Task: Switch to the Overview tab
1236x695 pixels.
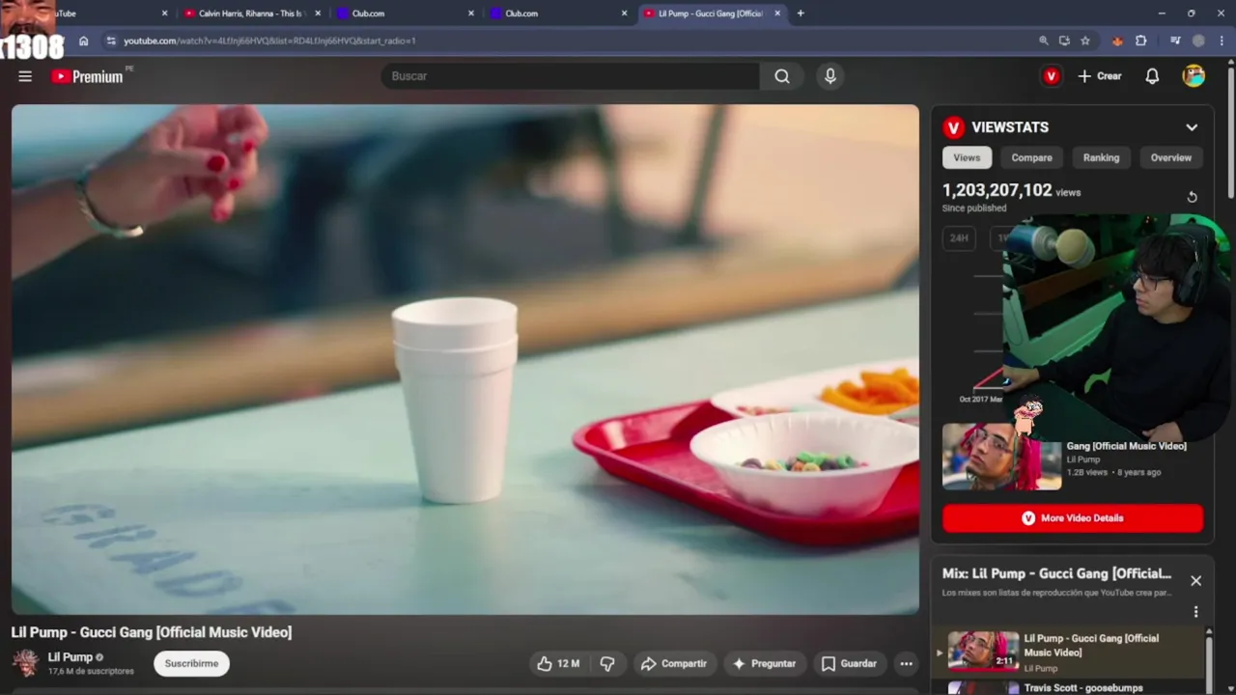Action: 1170,157
